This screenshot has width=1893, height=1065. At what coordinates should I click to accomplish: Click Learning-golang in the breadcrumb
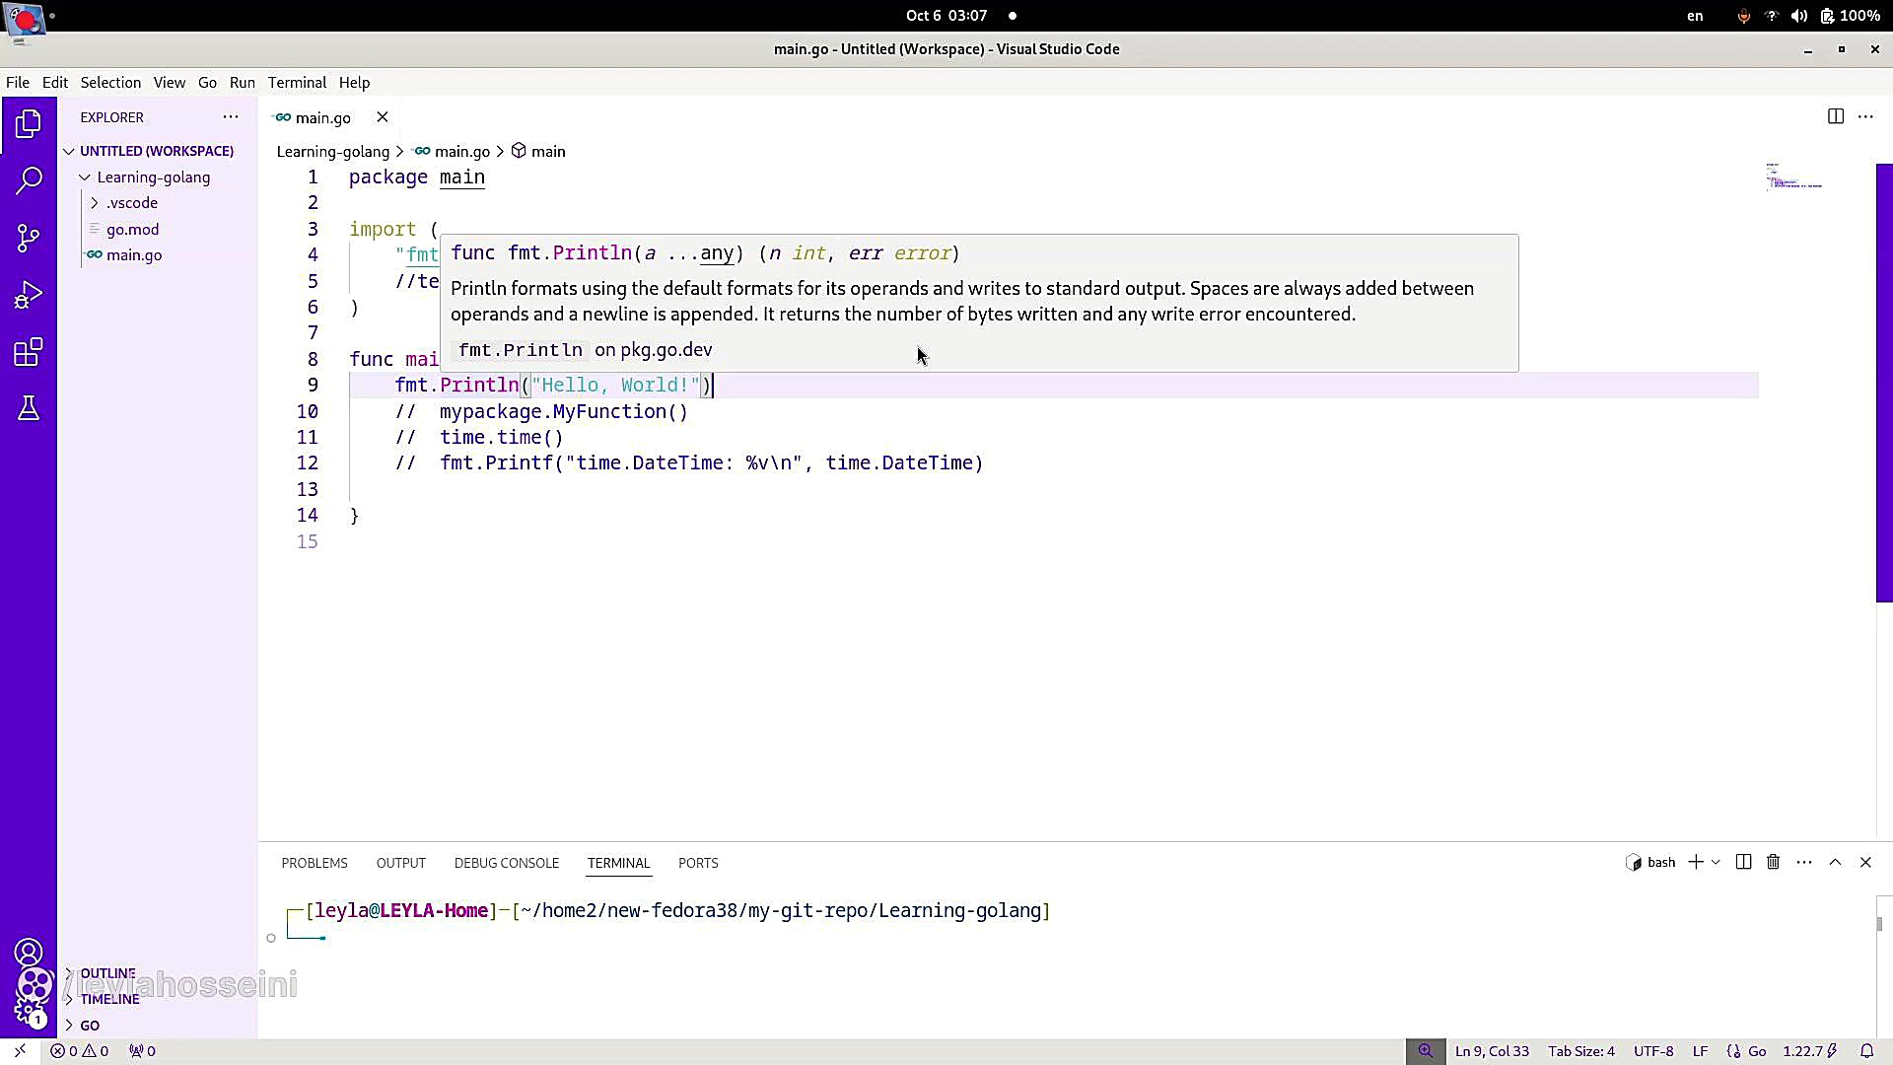[333, 151]
